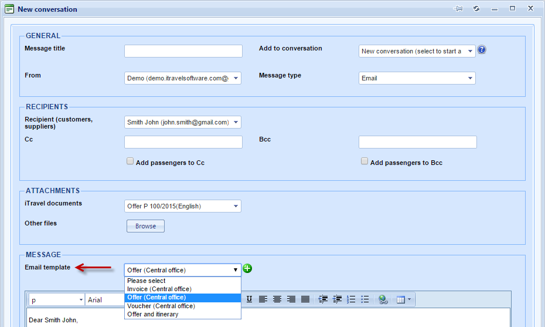Enable Add passengers to Bcc
Viewport: 545px width, 327px height.
tap(365, 161)
